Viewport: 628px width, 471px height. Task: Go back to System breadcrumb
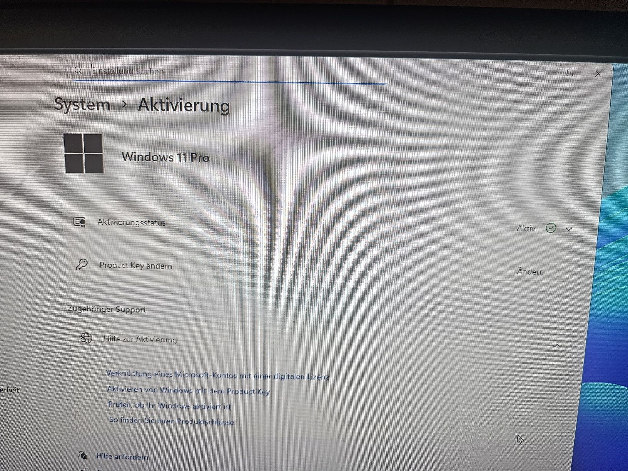tap(82, 104)
